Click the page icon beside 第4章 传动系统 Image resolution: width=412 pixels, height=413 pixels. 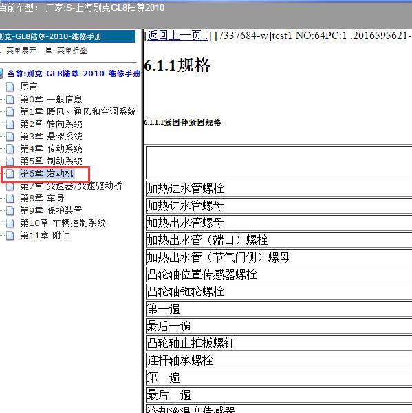point(10,148)
